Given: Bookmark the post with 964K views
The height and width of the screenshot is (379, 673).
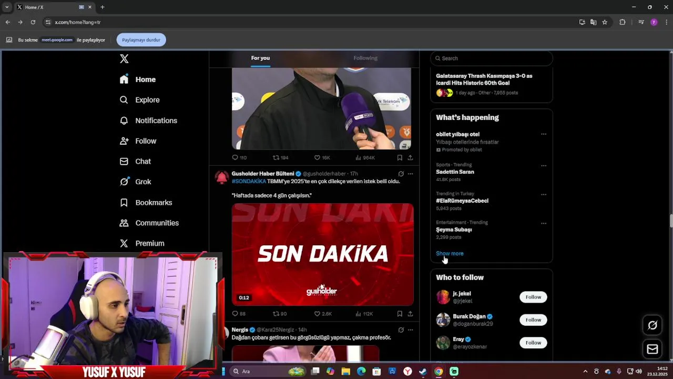Looking at the screenshot, I should pos(400,158).
